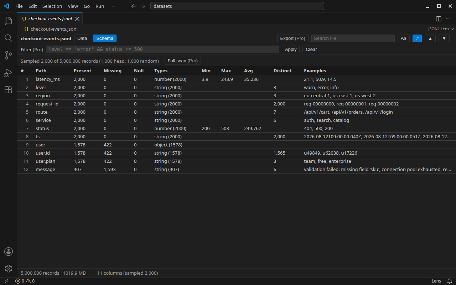Click the 'object (1578)' type cell
Image resolution: width=456 pixels, height=285 pixels.
pyautogui.click(x=168, y=145)
